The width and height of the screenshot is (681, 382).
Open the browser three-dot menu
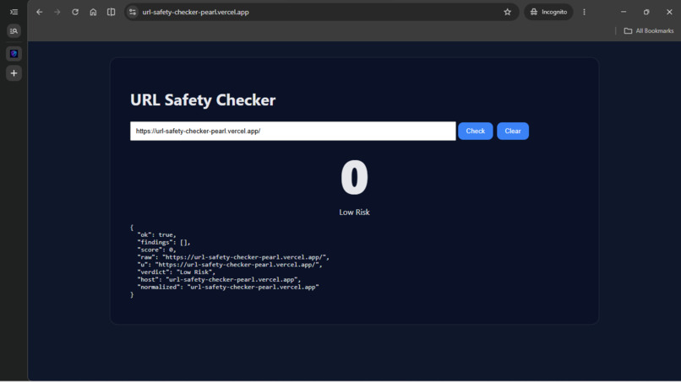(x=584, y=12)
